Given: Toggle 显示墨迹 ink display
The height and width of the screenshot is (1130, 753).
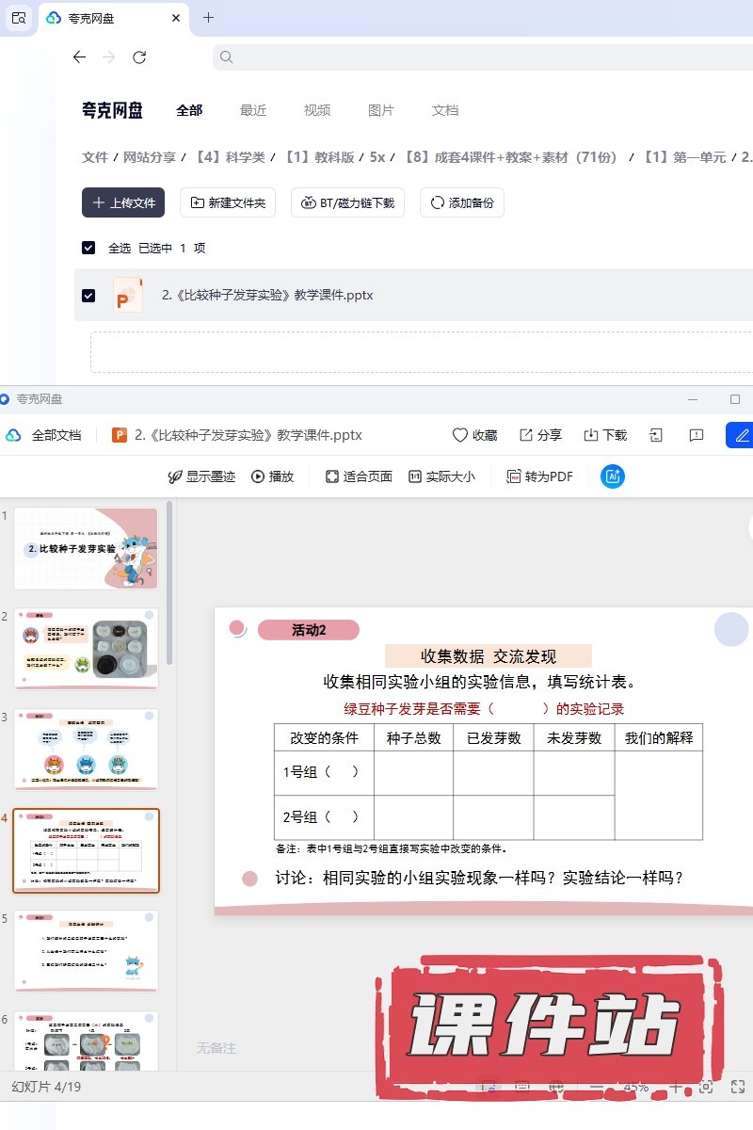Looking at the screenshot, I should click(201, 476).
